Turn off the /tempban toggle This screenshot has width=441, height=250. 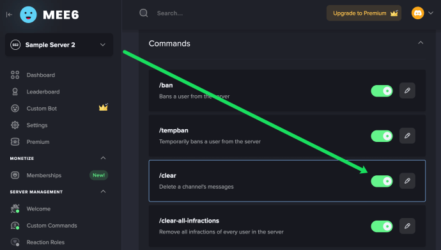[382, 136]
